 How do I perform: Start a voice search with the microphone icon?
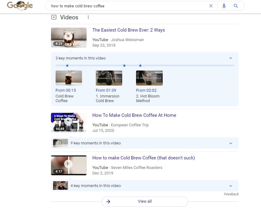pyautogui.click(x=224, y=6)
